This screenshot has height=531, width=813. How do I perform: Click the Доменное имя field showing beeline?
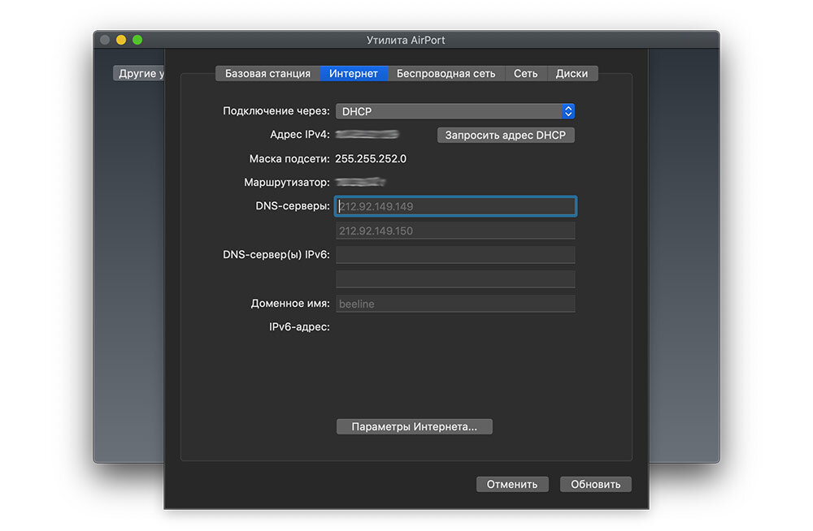455,303
